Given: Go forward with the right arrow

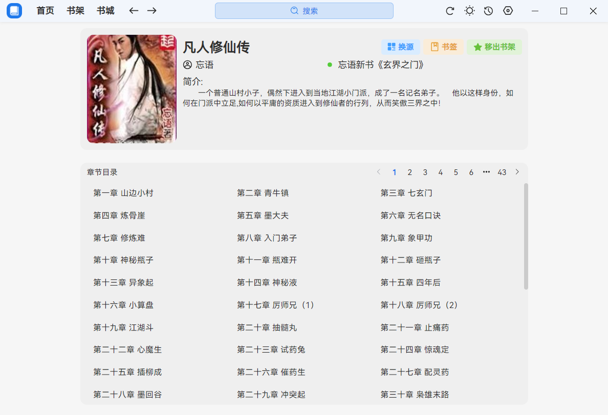Looking at the screenshot, I should point(152,11).
